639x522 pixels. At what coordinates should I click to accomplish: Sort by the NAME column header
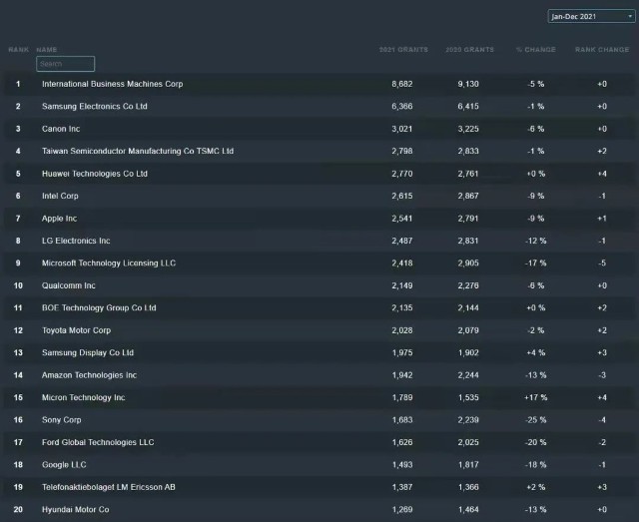(x=47, y=49)
